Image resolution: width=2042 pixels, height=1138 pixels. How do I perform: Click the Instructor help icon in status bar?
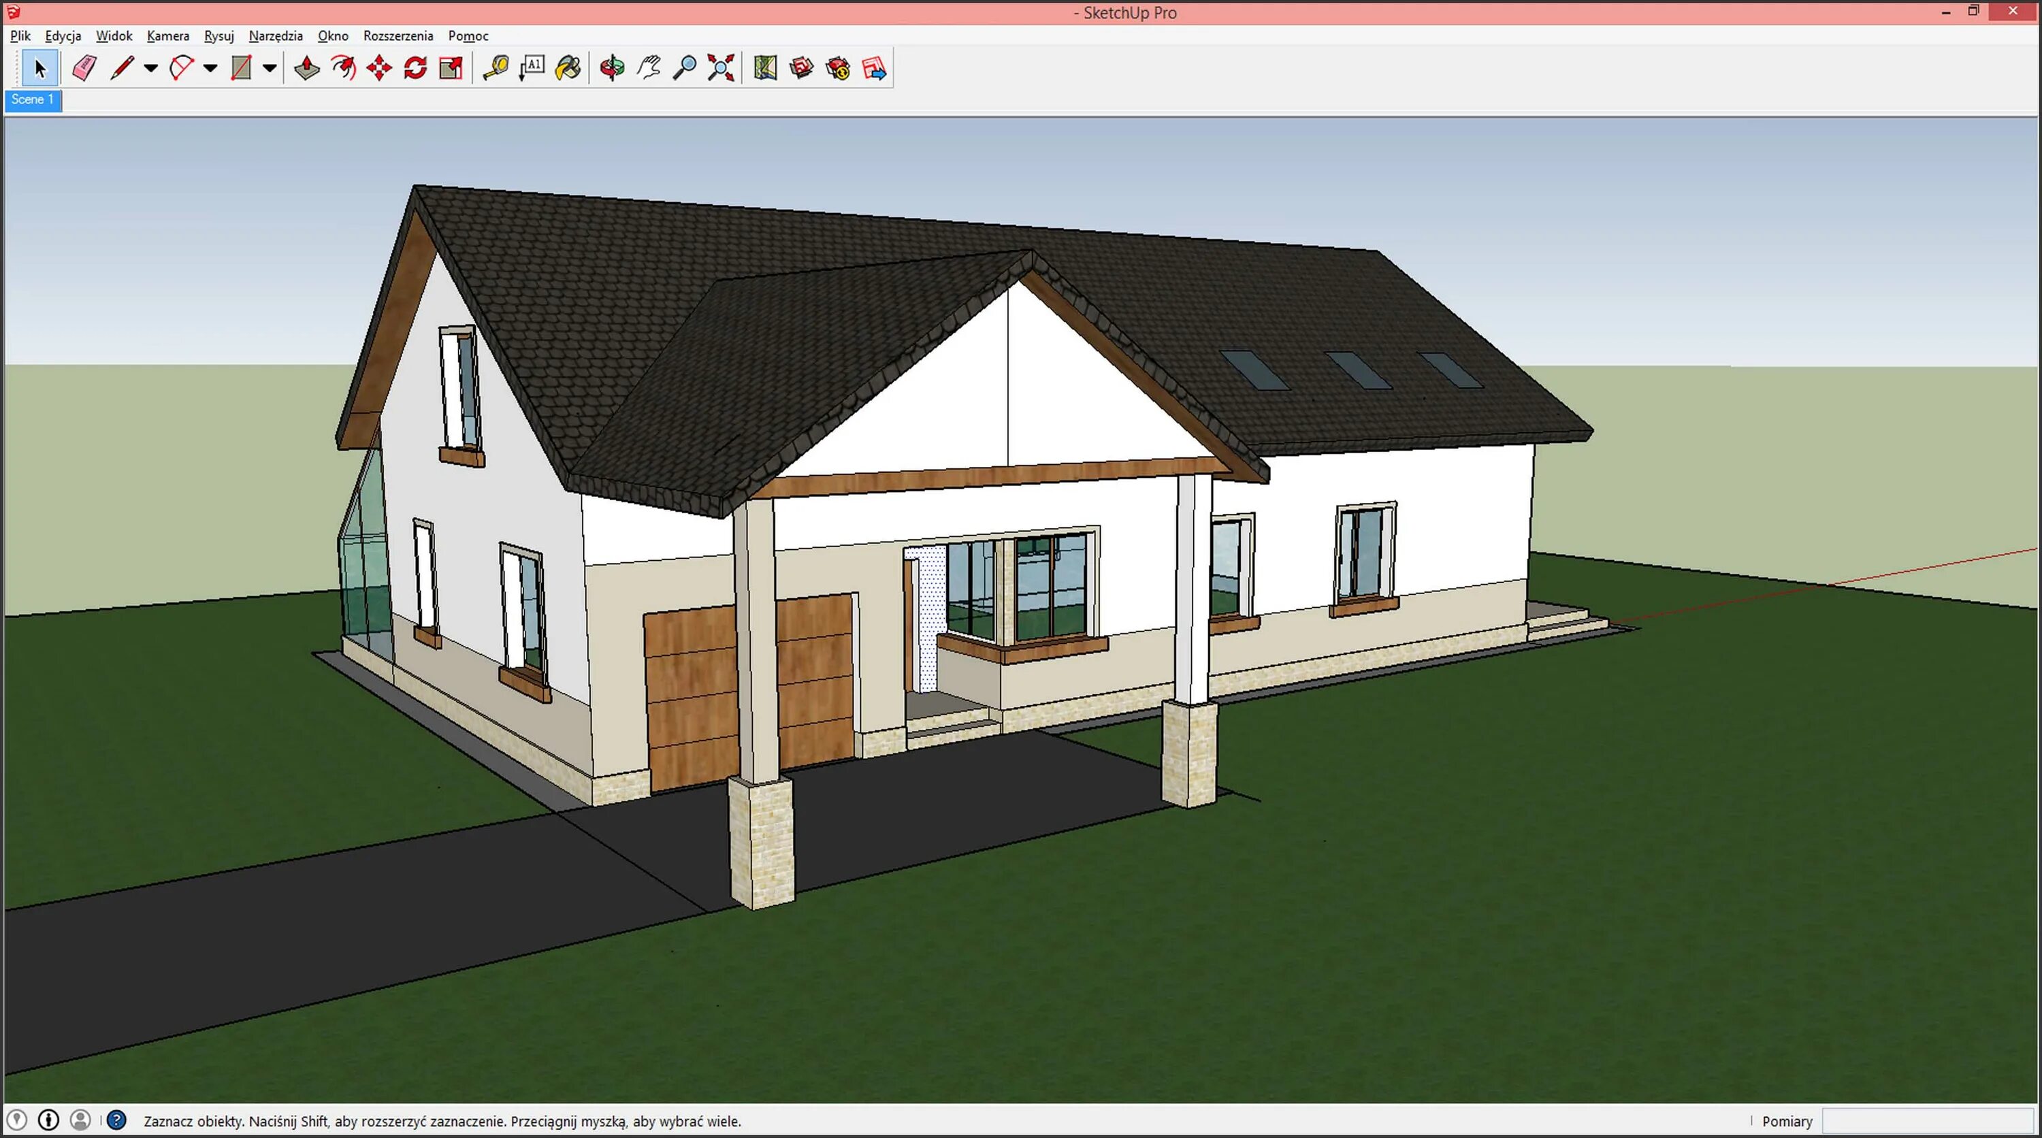(x=116, y=1120)
